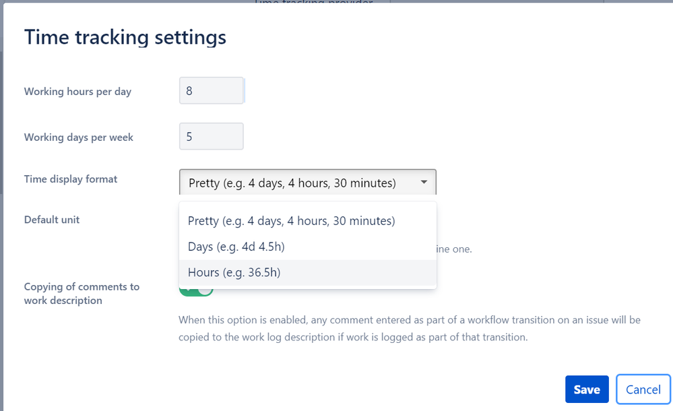Click the "Time tracking settings" heading

125,37
